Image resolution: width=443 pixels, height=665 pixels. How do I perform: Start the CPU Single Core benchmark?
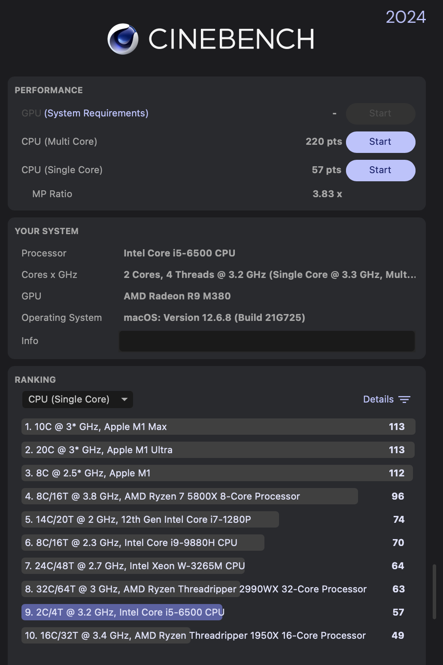(x=380, y=170)
